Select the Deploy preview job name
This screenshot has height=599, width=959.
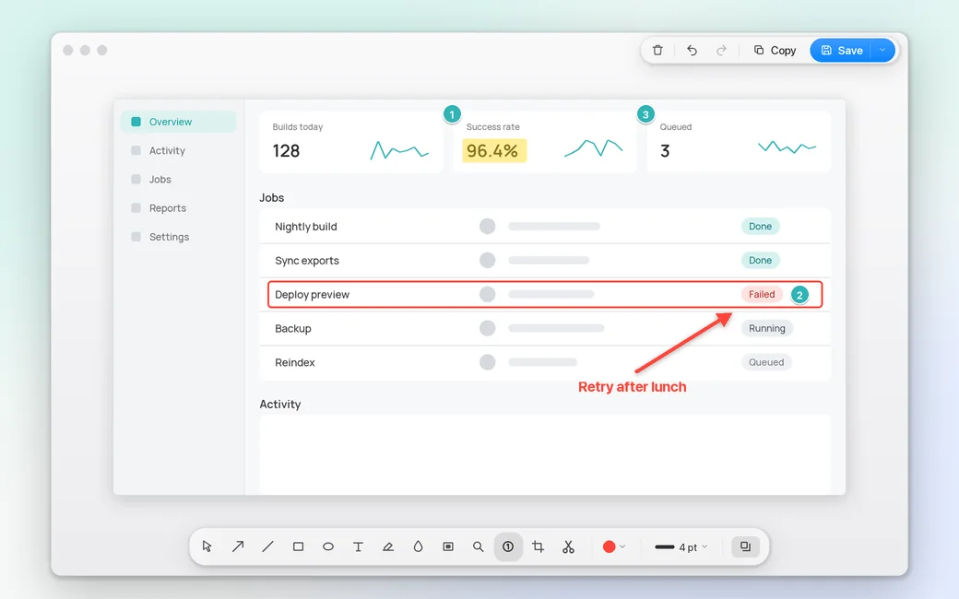tap(312, 295)
